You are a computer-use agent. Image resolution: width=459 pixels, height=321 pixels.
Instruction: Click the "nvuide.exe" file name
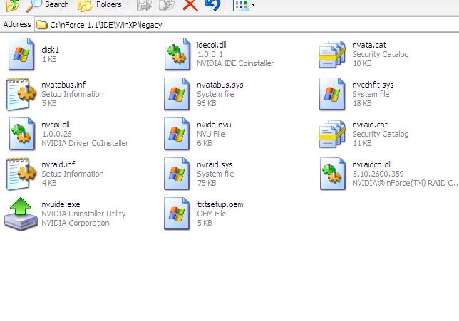pyautogui.click(x=61, y=204)
